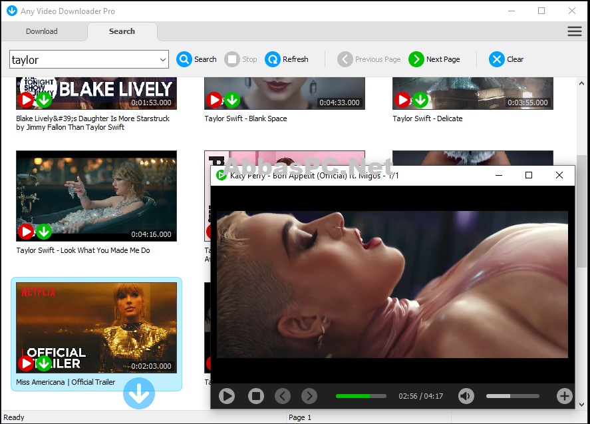Click the Blake Lively video thumbnail
This screenshot has width=590, height=424.
[x=96, y=93]
